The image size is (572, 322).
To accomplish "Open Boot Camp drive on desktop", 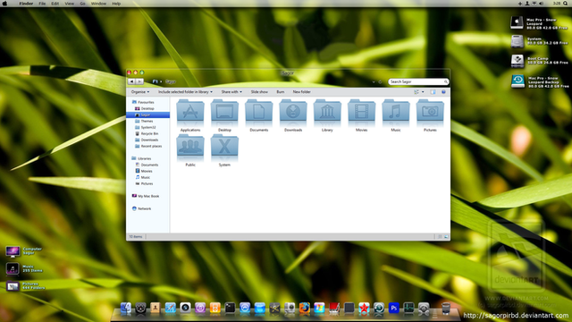I will pyautogui.click(x=517, y=61).
